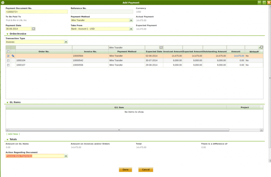
Task: Click the Amount cell of order 1000104
Action: pos(236,60)
